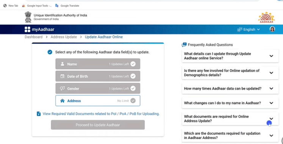The height and width of the screenshot is (144, 283).
Task: Click the calendar icon beside Date of Birth
Action: pyautogui.click(x=62, y=76)
